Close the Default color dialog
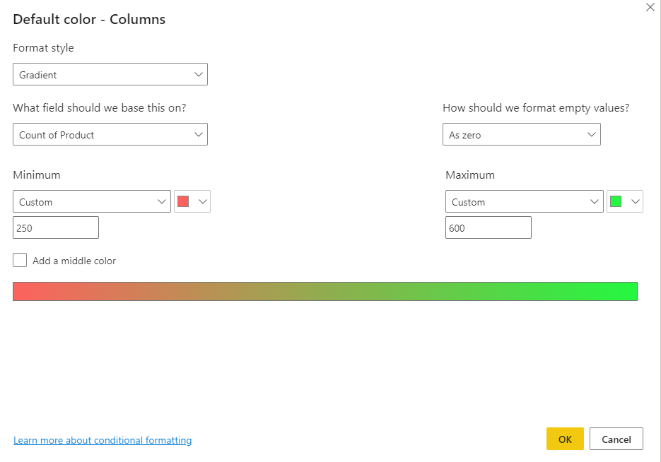The height and width of the screenshot is (462, 661). (650, 7)
